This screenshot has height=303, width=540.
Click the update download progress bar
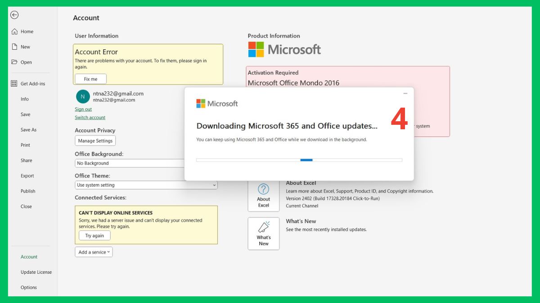tap(299, 159)
